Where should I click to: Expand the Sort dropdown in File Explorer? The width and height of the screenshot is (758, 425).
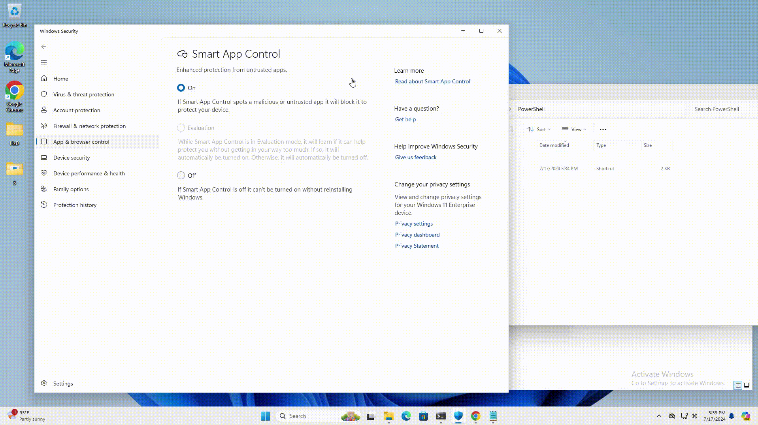539,129
